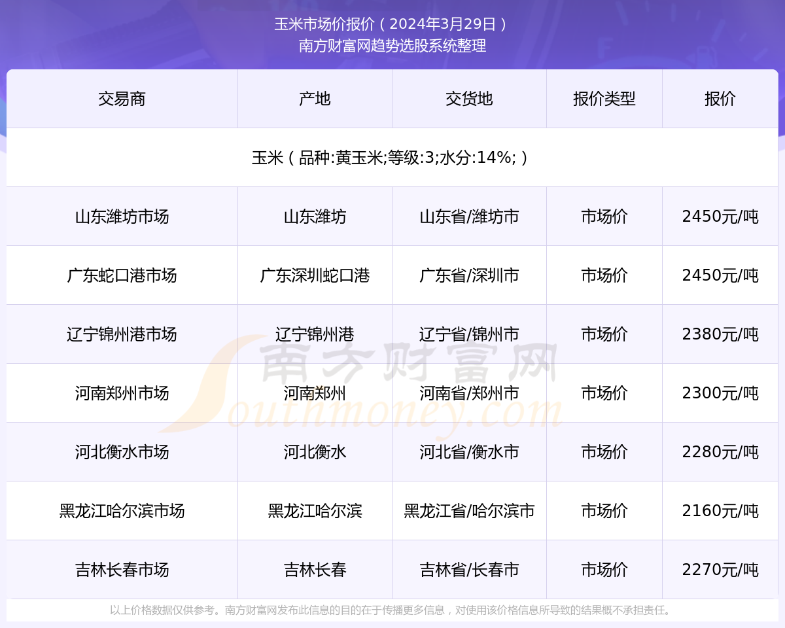
Task: Click the title 玉米市场价报价 2024年3月29日
Action: (x=392, y=24)
